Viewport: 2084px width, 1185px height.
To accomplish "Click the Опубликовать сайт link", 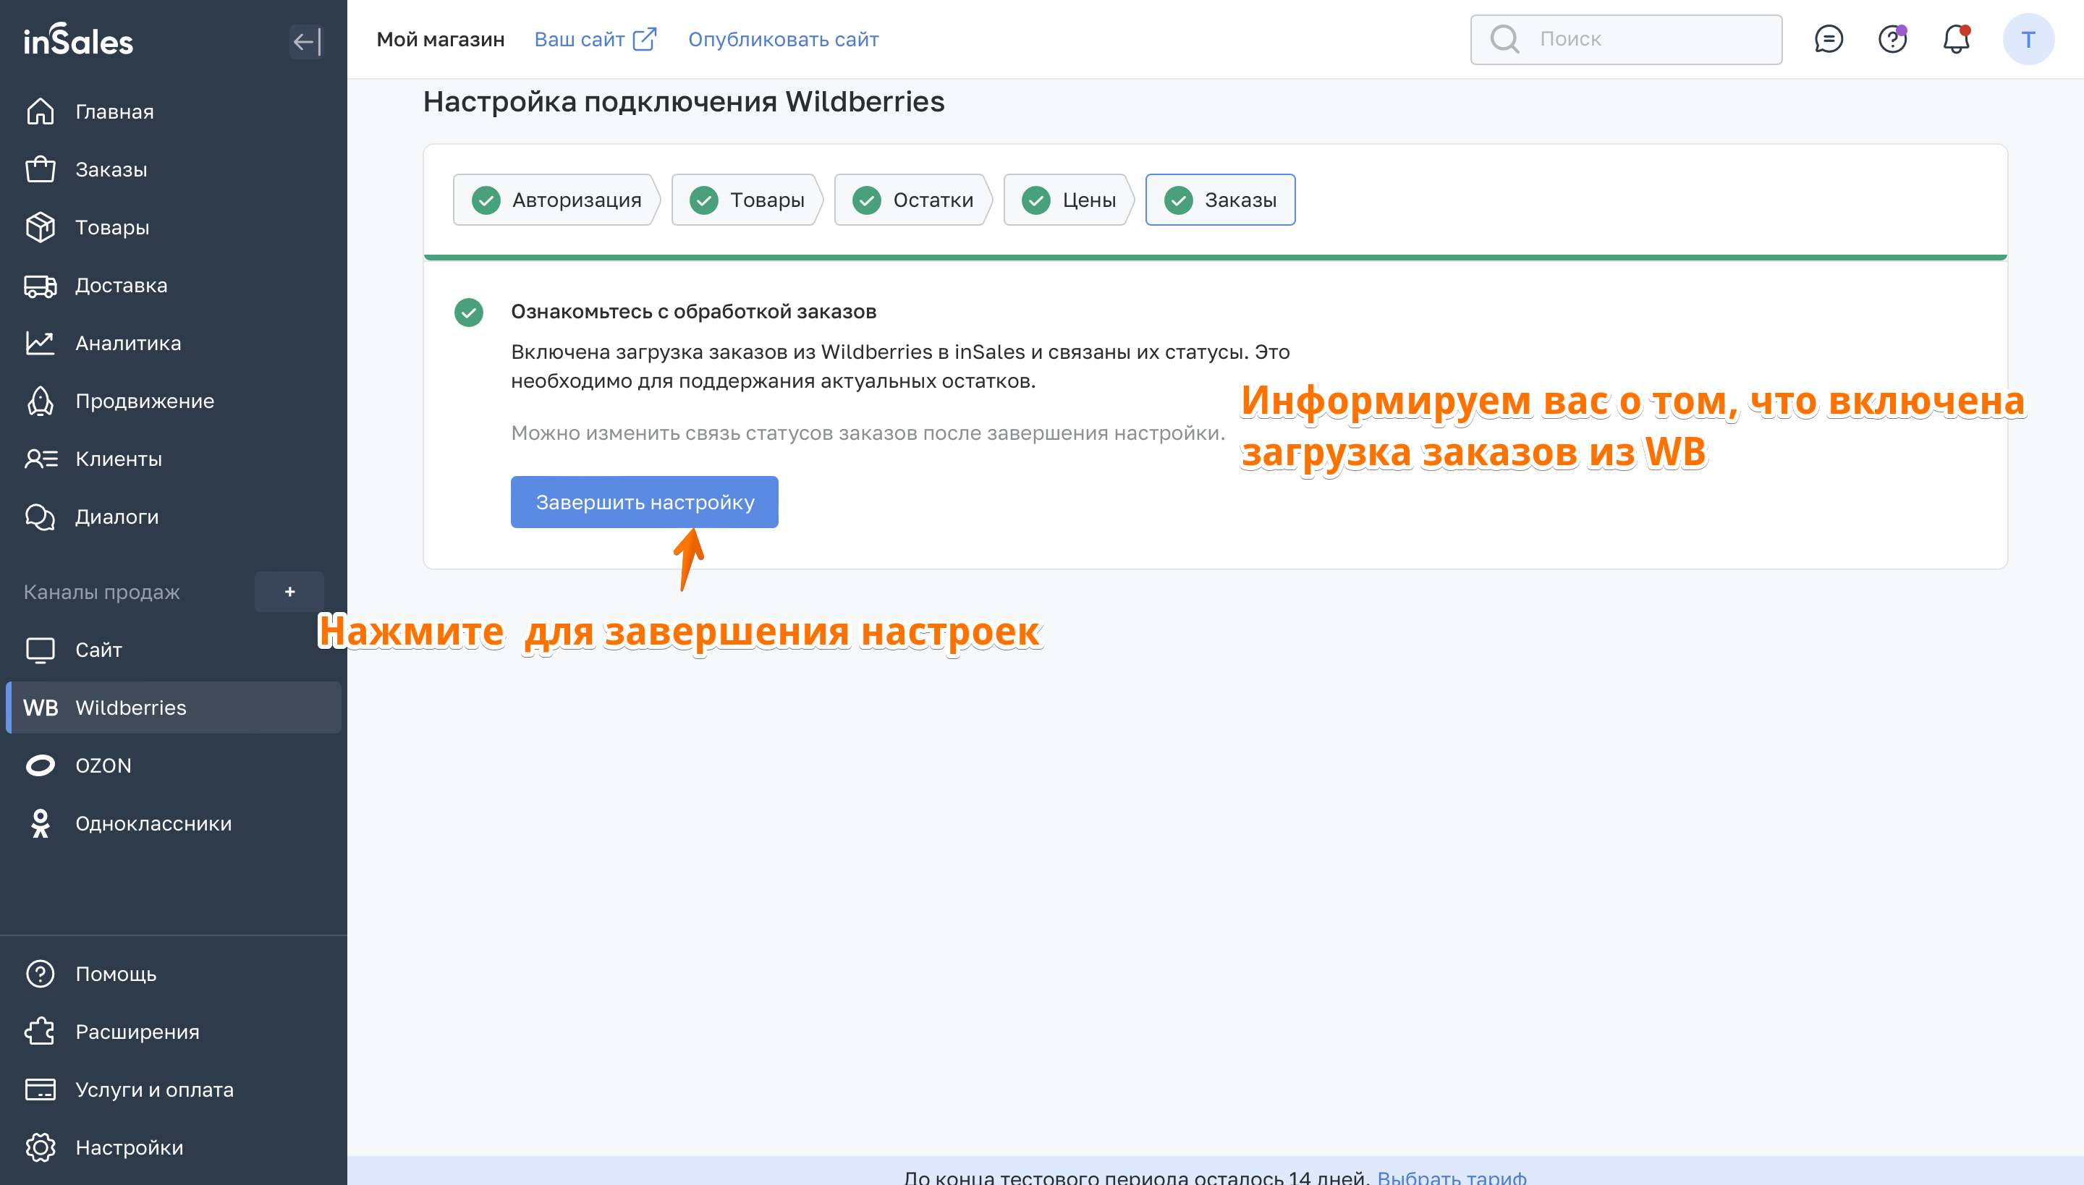I will click(x=782, y=39).
